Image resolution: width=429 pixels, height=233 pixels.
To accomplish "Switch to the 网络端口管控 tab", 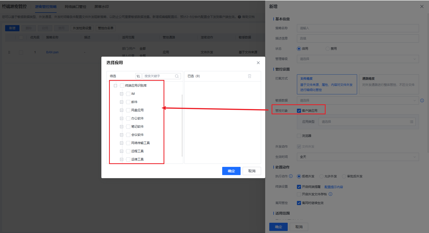I will tap(75, 7).
